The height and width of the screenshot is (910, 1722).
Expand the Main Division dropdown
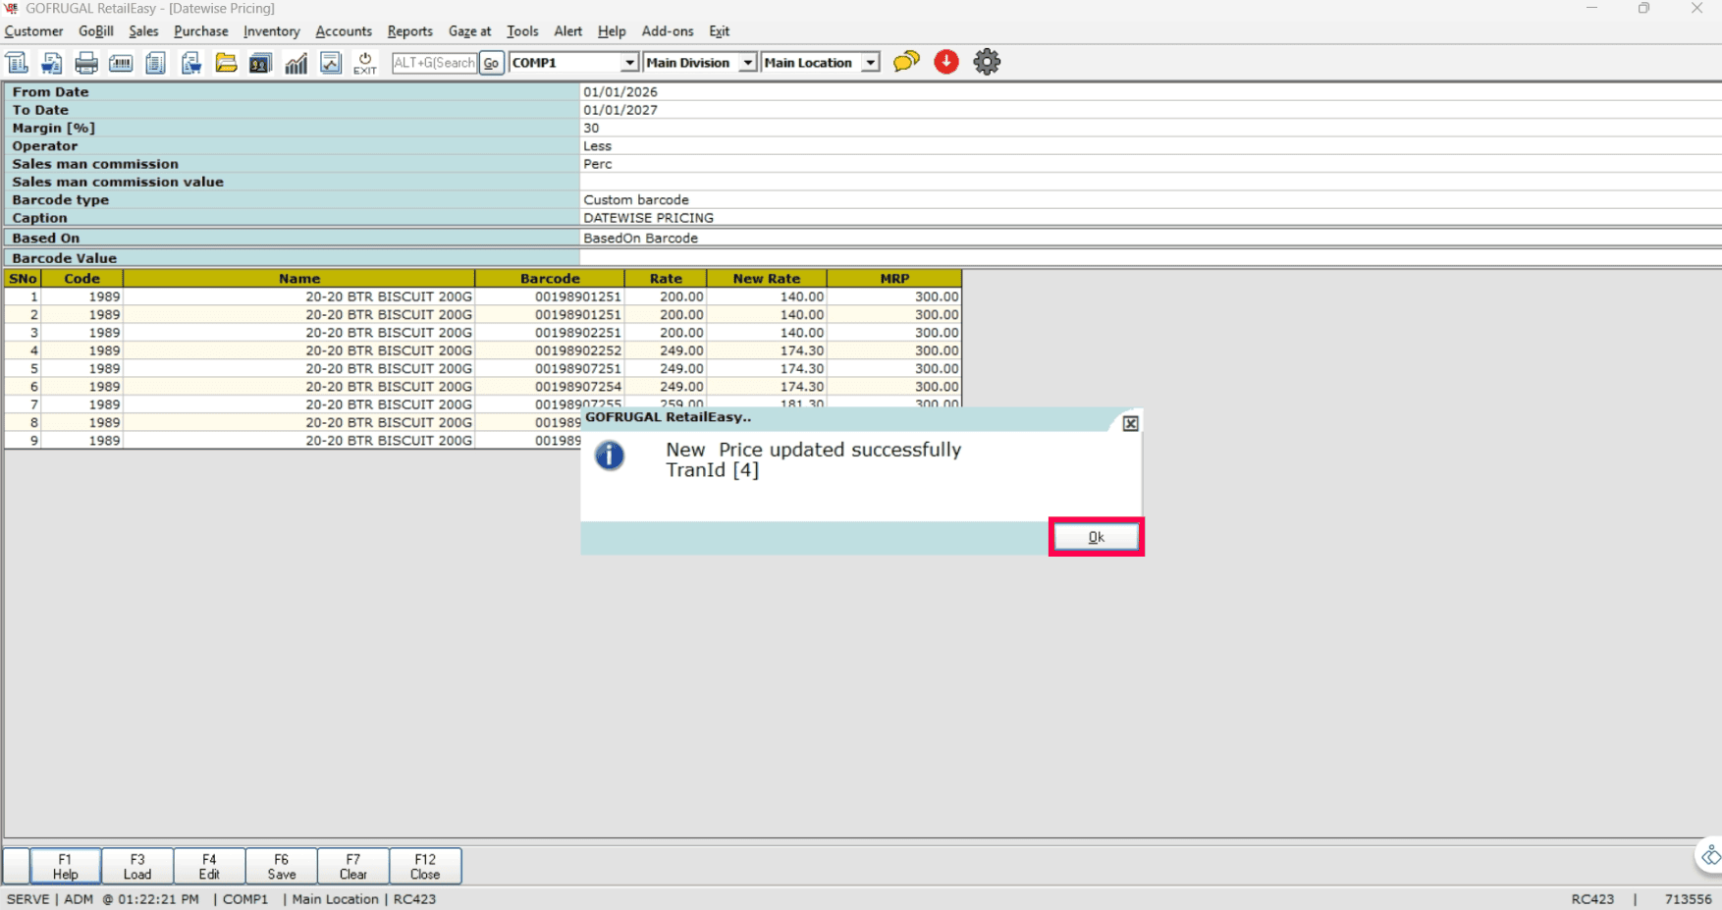coord(747,63)
